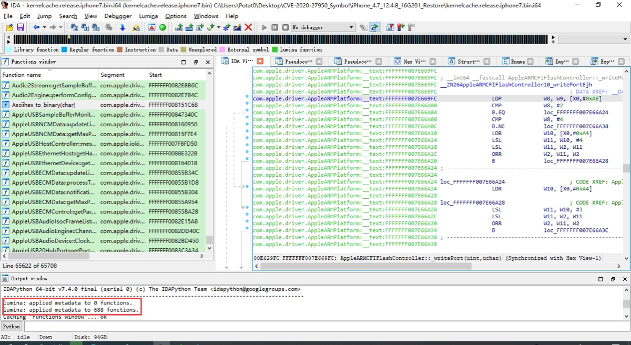Click the B.NE target loc_FFFFFFF007E66A38

(576, 126)
